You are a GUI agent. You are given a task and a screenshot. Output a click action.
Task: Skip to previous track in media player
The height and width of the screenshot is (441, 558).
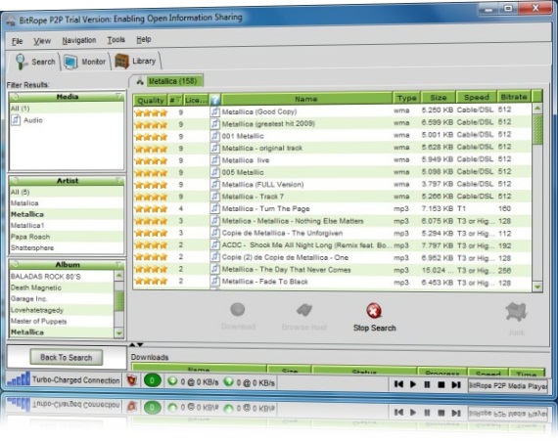pyautogui.click(x=399, y=384)
